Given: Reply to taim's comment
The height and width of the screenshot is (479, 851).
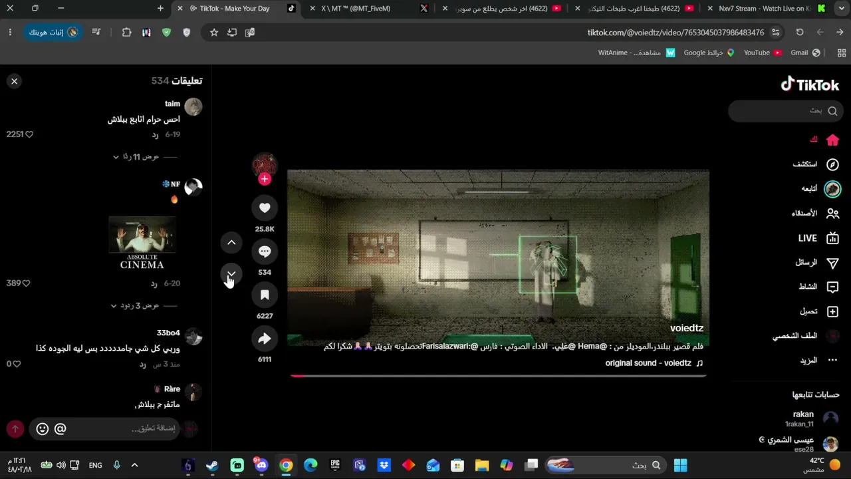Looking at the screenshot, I should click(x=155, y=135).
